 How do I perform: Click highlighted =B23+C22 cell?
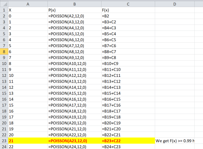pos(128,141)
